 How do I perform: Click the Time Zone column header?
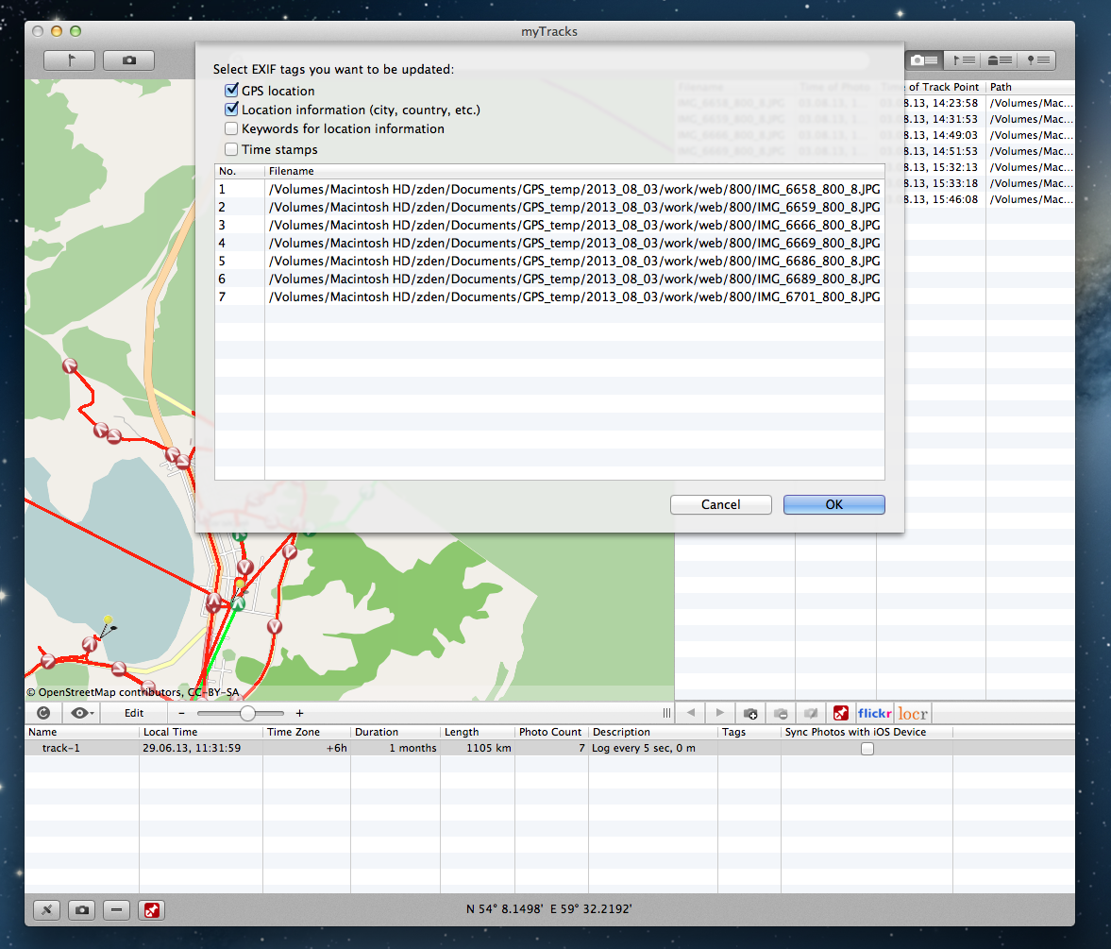coord(307,732)
